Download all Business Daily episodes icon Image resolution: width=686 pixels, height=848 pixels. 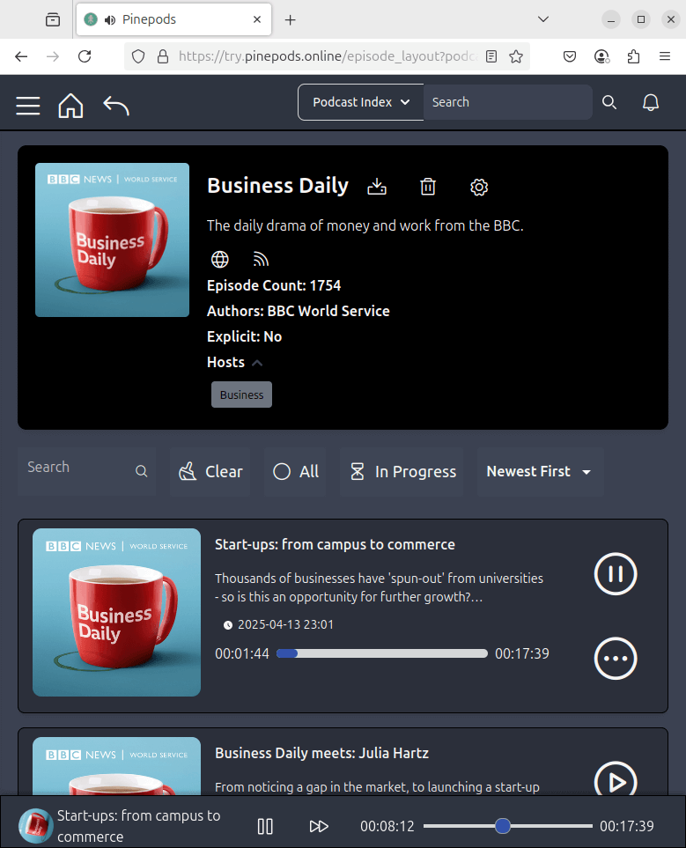[377, 187]
